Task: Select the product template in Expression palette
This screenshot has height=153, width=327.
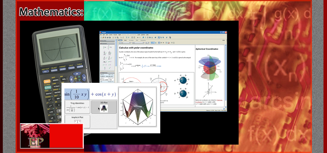Action: coord(110,53)
